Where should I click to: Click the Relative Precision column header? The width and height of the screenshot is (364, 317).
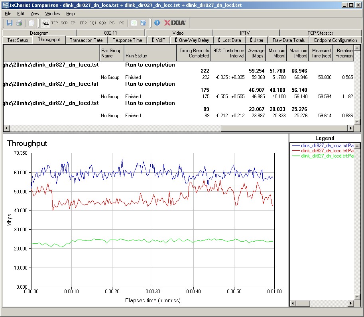coord(343,53)
